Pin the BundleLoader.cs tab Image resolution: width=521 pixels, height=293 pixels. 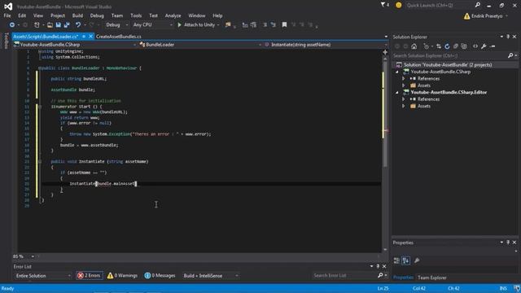coord(84,37)
